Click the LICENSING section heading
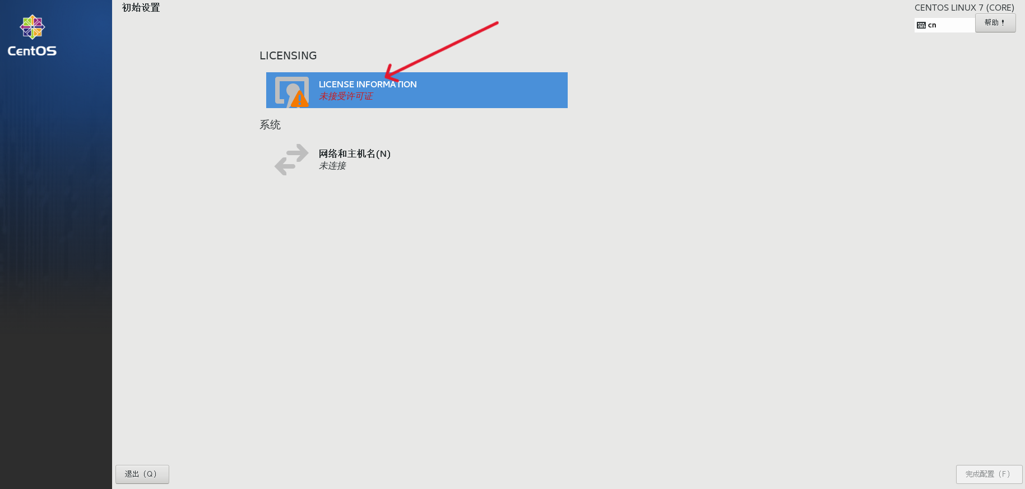The width and height of the screenshot is (1025, 489). point(288,55)
